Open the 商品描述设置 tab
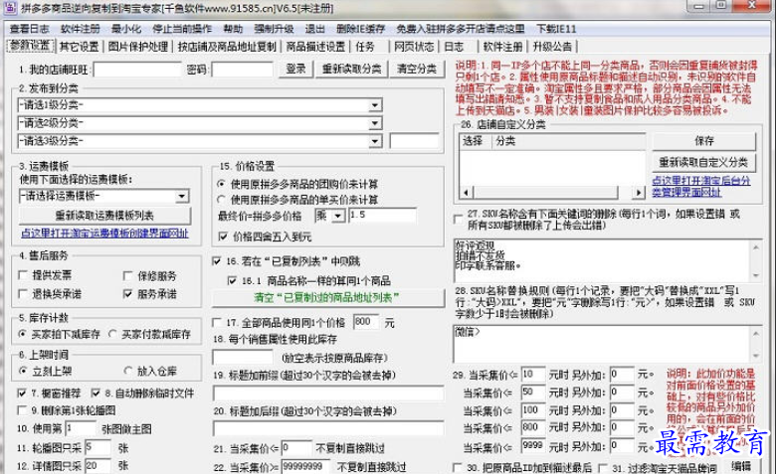Screen dimensions: 776x474 point(315,47)
